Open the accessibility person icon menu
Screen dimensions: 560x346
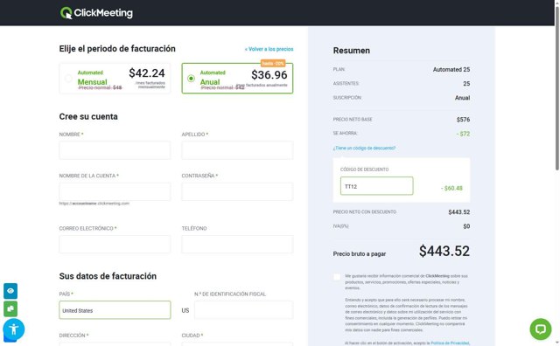(x=14, y=329)
